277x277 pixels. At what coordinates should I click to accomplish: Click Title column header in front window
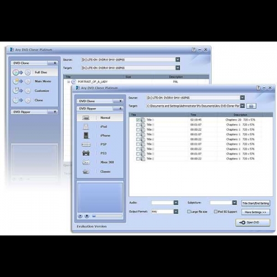point(159,115)
